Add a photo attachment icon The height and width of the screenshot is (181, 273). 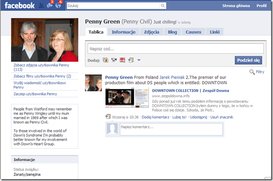coord(105,60)
